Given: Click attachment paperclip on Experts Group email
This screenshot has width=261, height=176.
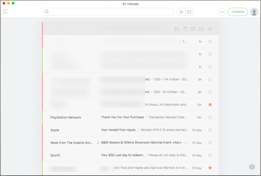Looking at the screenshot, I should [x=98, y=143].
